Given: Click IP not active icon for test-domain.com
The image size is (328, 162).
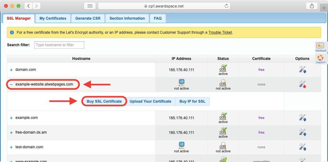Looking at the screenshot, I should click(182, 145).
